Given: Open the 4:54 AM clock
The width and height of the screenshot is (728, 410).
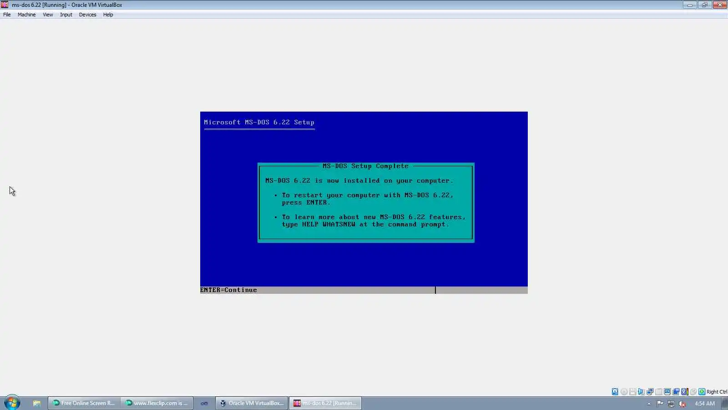Looking at the screenshot, I should click(x=704, y=403).
